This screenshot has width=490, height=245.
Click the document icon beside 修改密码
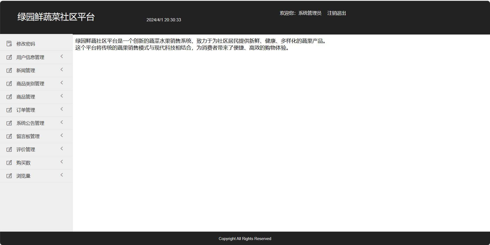tap(9, 44)
